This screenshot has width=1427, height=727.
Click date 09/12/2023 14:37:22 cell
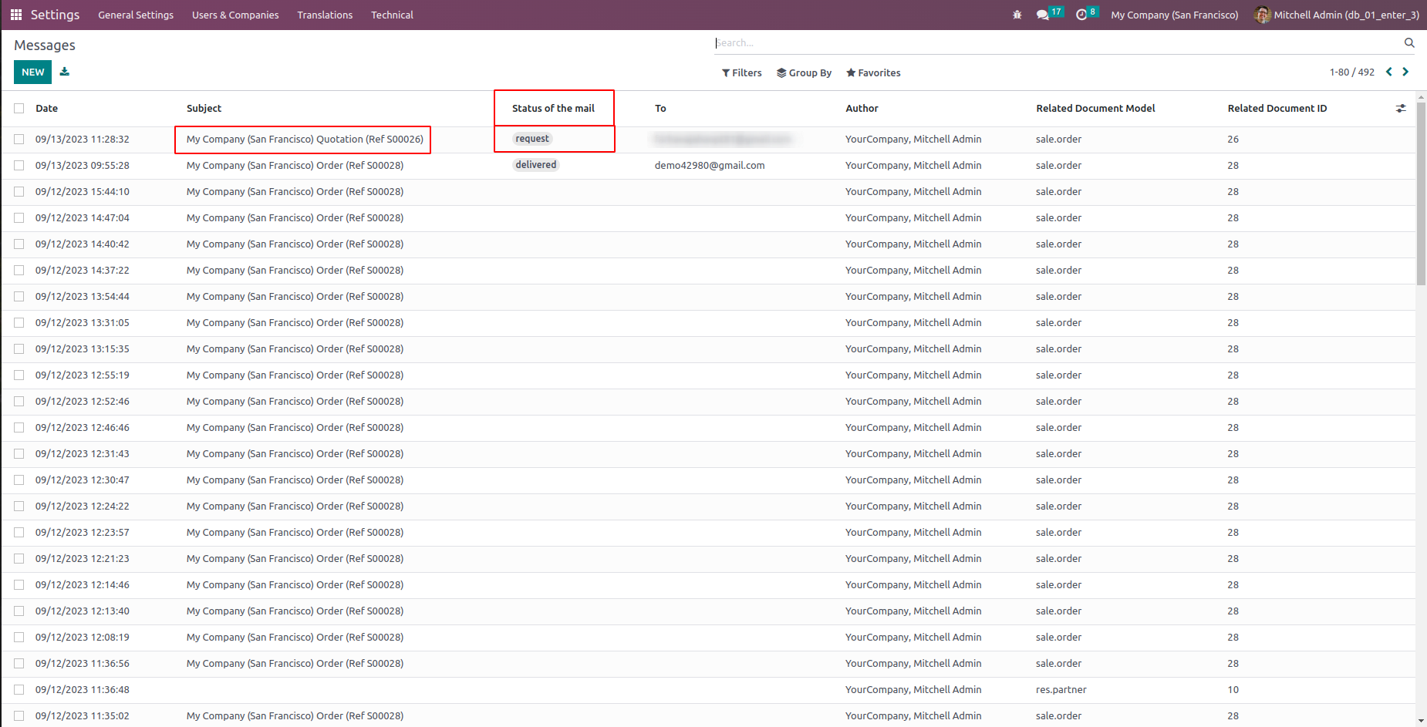coord(83,271)
